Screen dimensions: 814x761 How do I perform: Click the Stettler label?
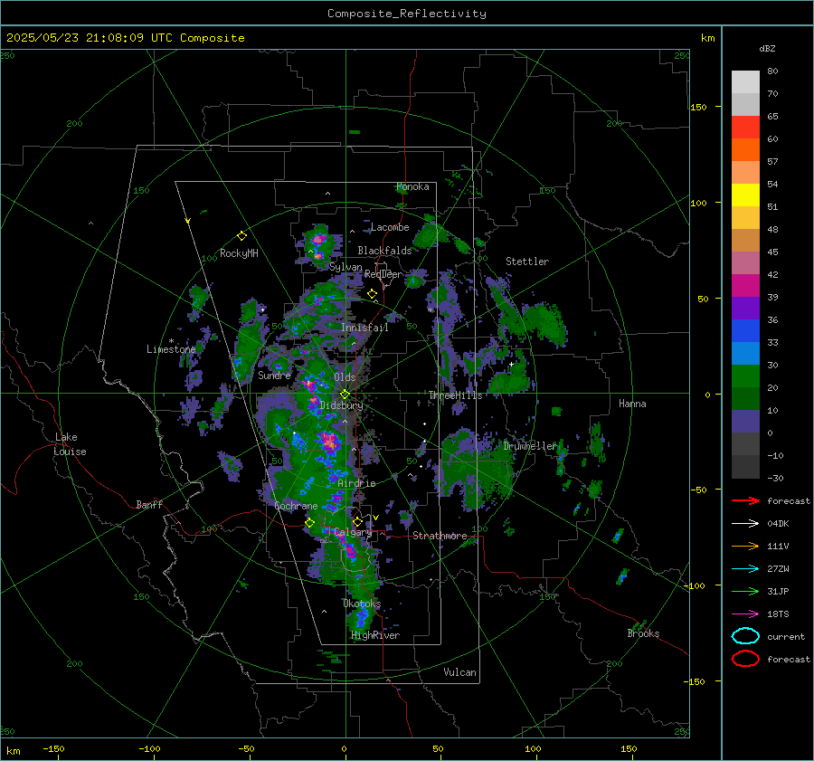click(x=527, y=262)
